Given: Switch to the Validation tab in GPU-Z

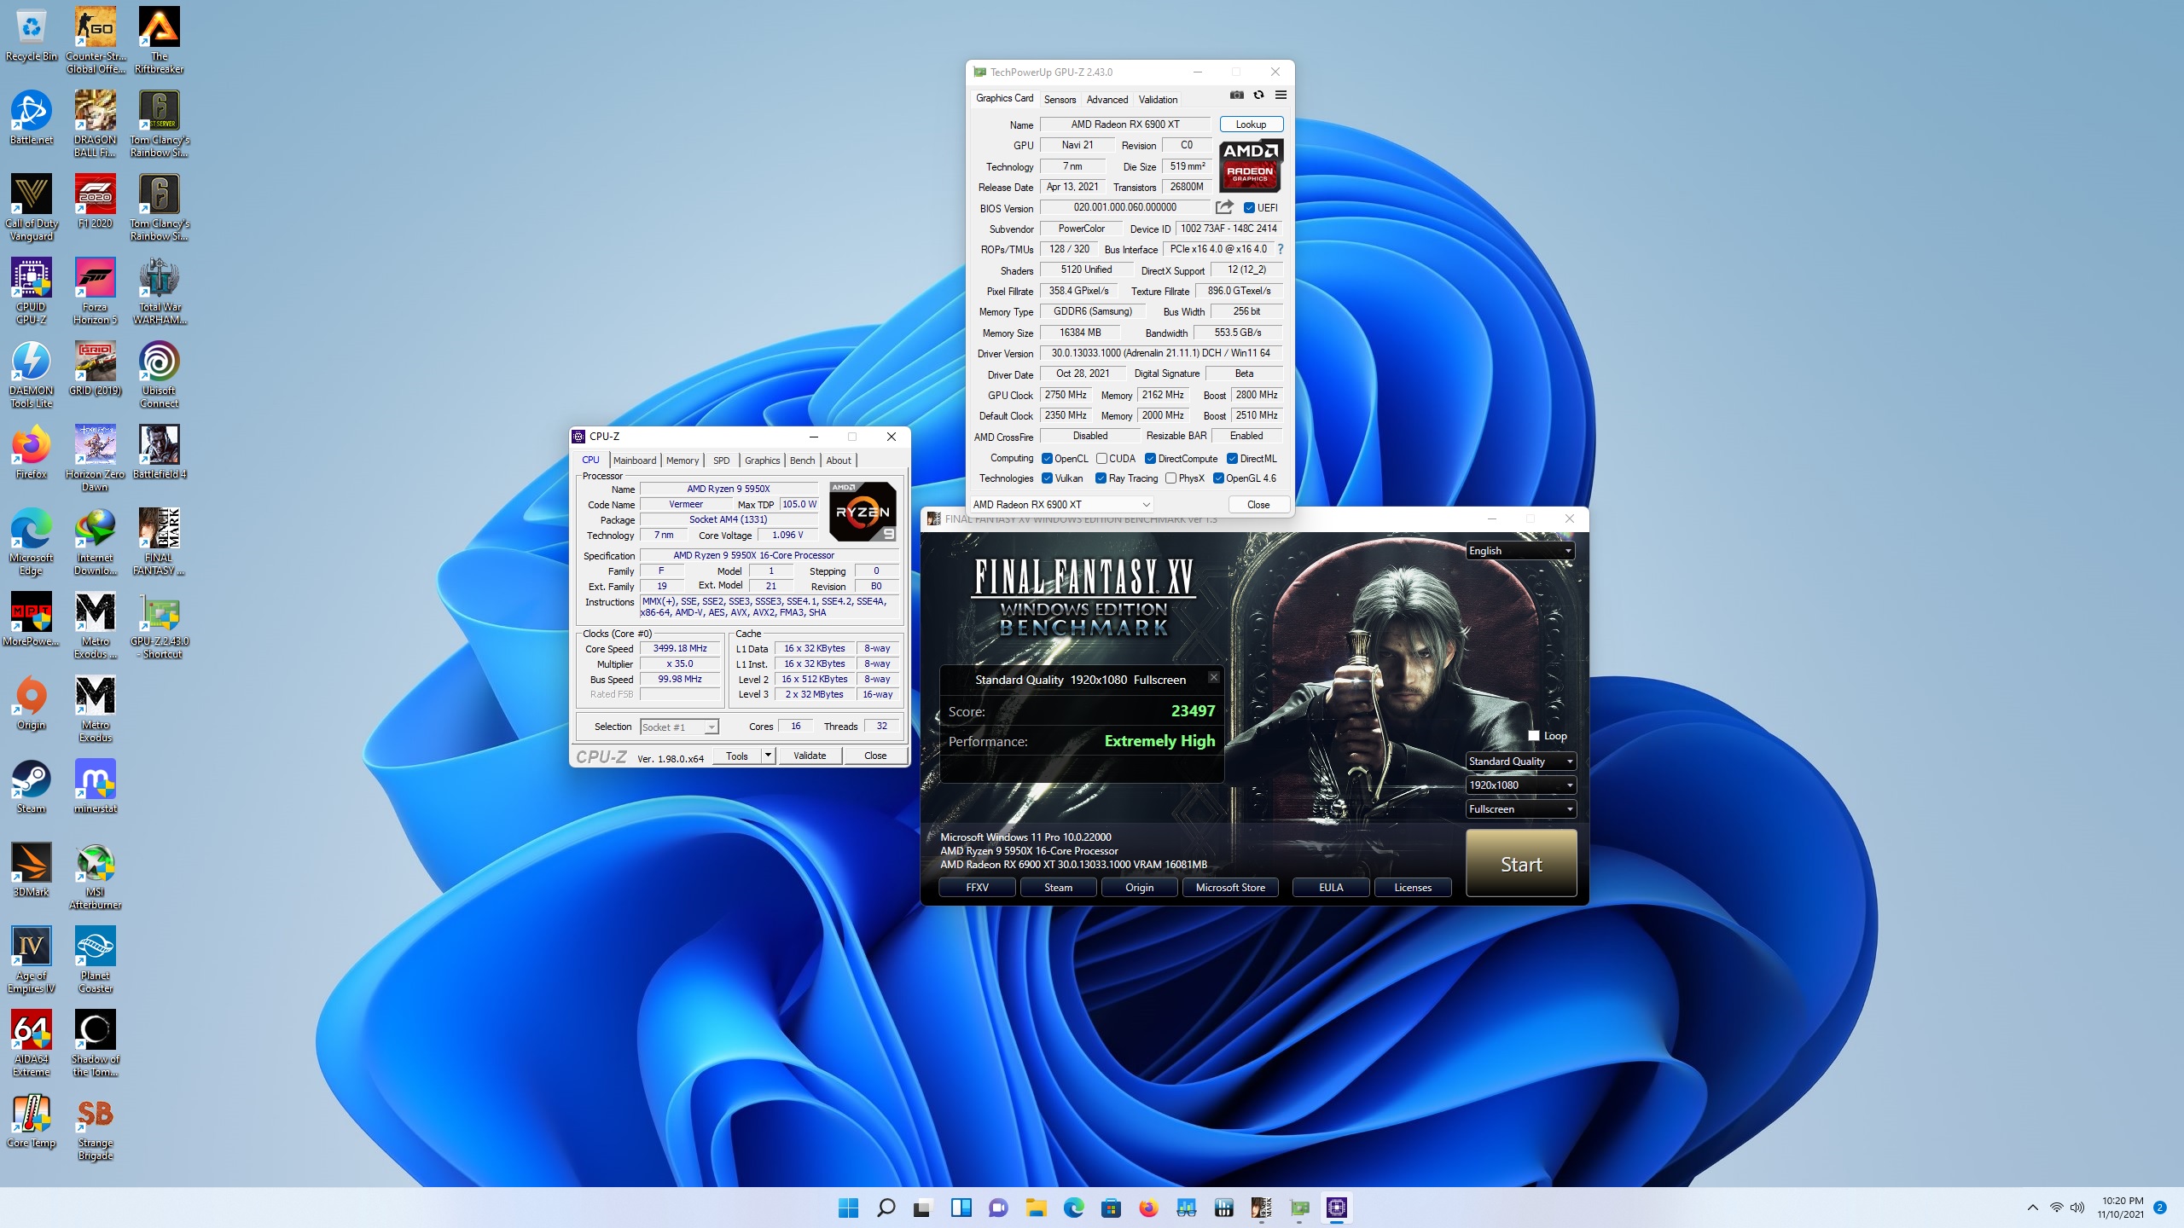Looking at the screenshot, I should [1158, 100].
